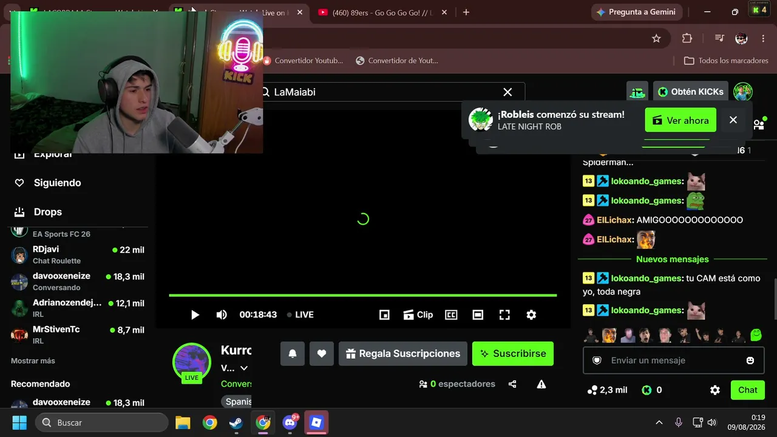The image size is (777, 437).
Task: Click the 2,3 mil channel points
Action: tap(607, 390)
